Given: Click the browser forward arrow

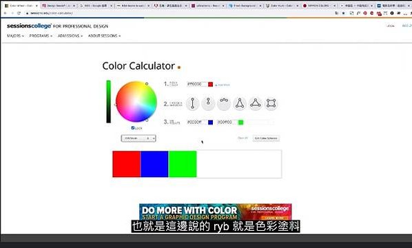Looking at the screenshot, I should tap(12, 13).
